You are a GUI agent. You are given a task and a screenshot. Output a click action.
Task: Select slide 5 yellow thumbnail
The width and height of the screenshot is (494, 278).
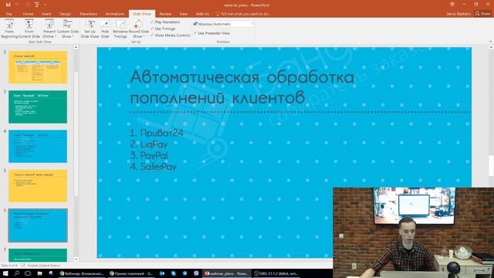(x=38, y=186)
